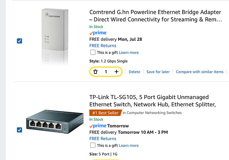Click FREE Returns under TP-Link item
Viewport: 229px width, 160px height.
(103, 139)
